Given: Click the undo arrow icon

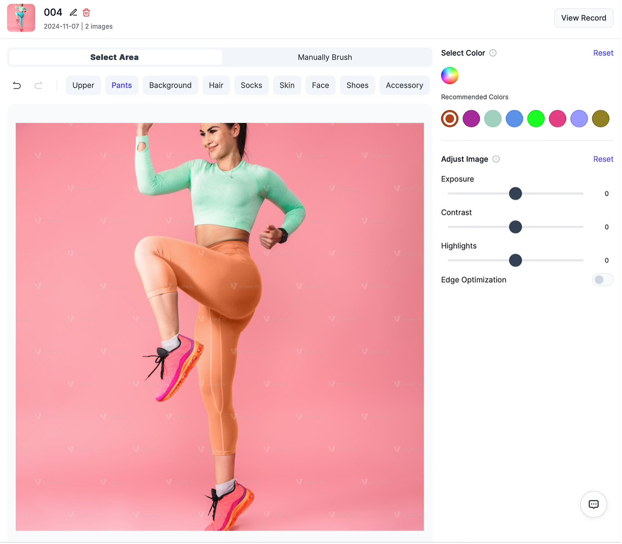Looking at the screenshot, I should 17,85.
